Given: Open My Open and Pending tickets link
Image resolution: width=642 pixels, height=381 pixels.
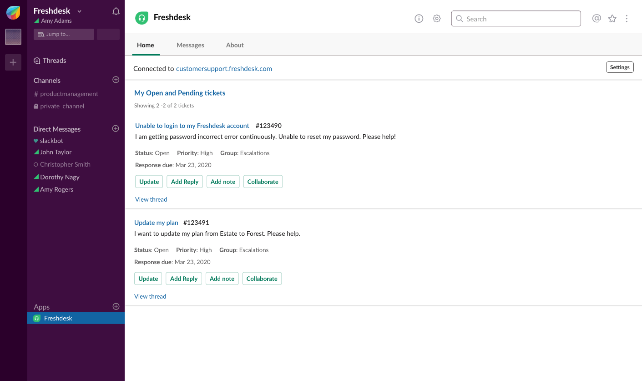Looking at the screenshot, I should [x=180, y=93].
